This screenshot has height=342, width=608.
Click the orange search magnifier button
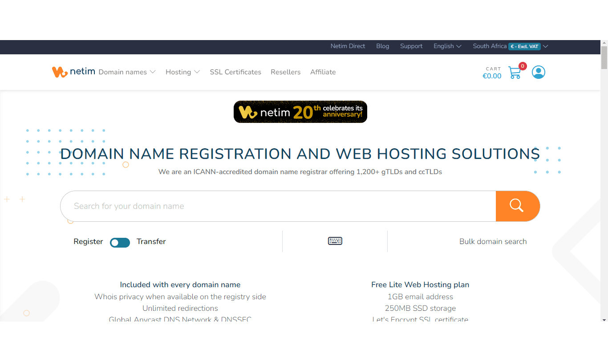point(518,206)
